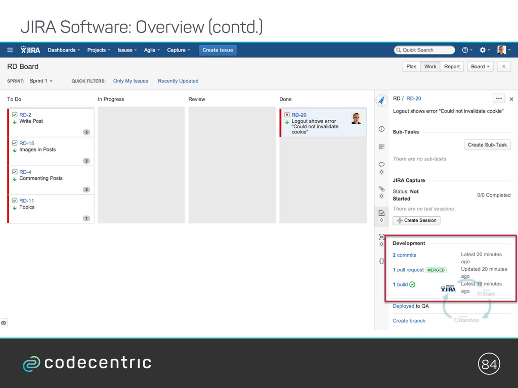The height and width of the screenshot is (388, 518).
Task: Click assignee avatar on the RD-20 card
Action: 357,118
